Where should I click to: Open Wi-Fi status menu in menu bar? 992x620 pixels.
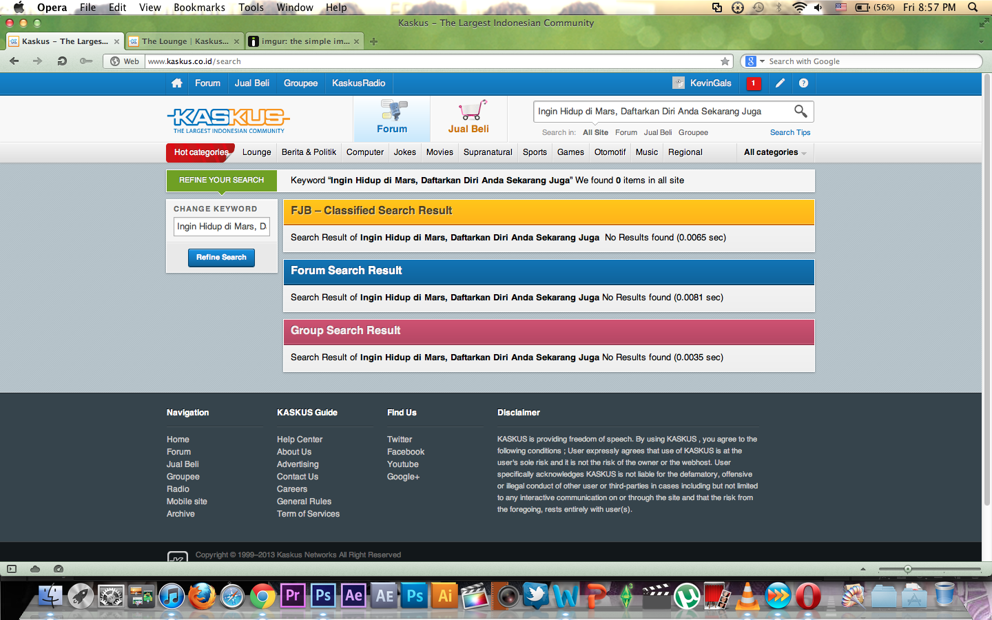point(799,8)
